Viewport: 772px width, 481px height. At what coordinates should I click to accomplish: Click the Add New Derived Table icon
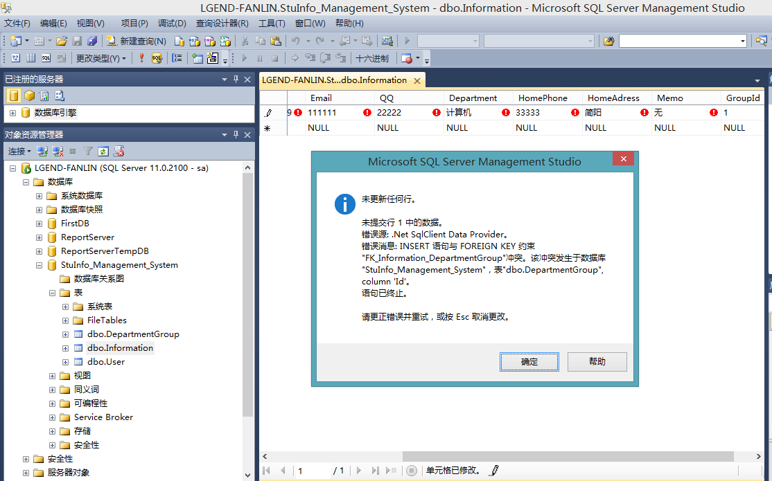point(213,58)
